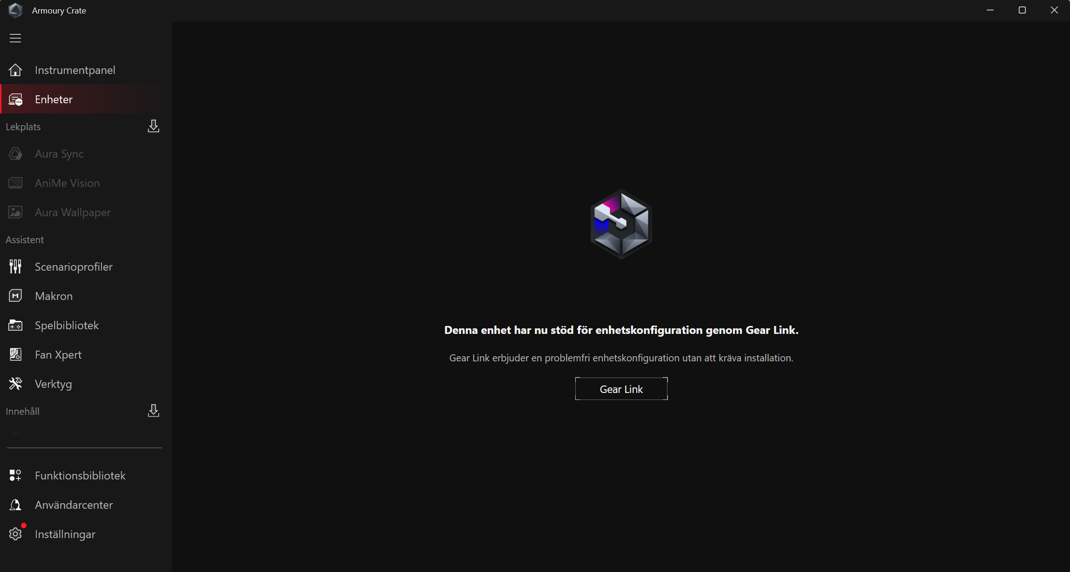Click the Makron macro icon
The height and width of the screenshot is (572, 1070).
click(x=15, y=296)
